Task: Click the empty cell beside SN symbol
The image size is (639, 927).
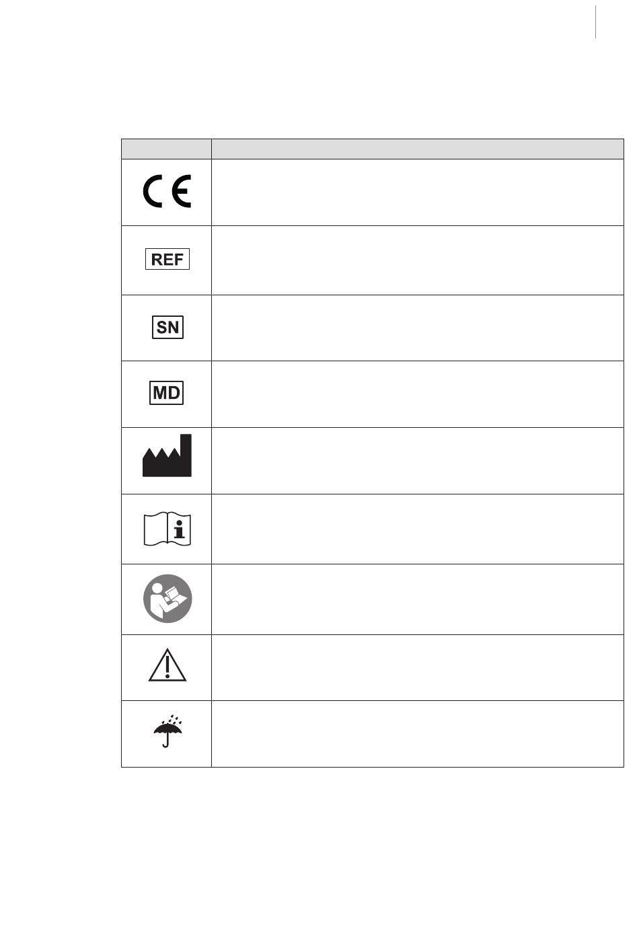Action: 418,328
